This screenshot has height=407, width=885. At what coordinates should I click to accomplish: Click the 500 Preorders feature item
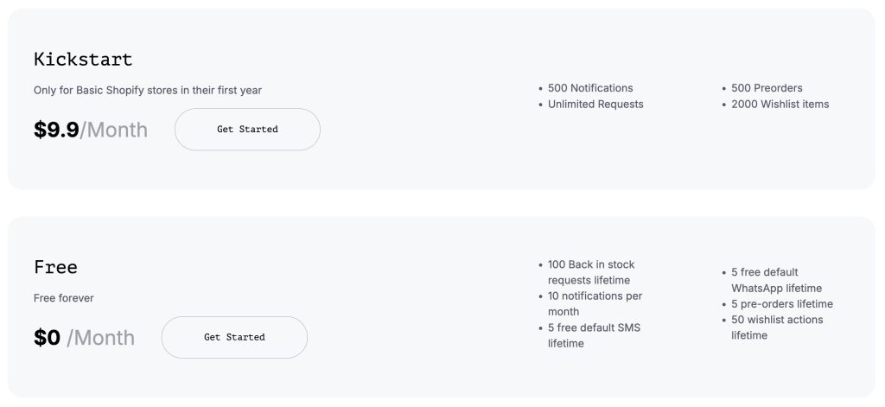(x=767, y=88)
